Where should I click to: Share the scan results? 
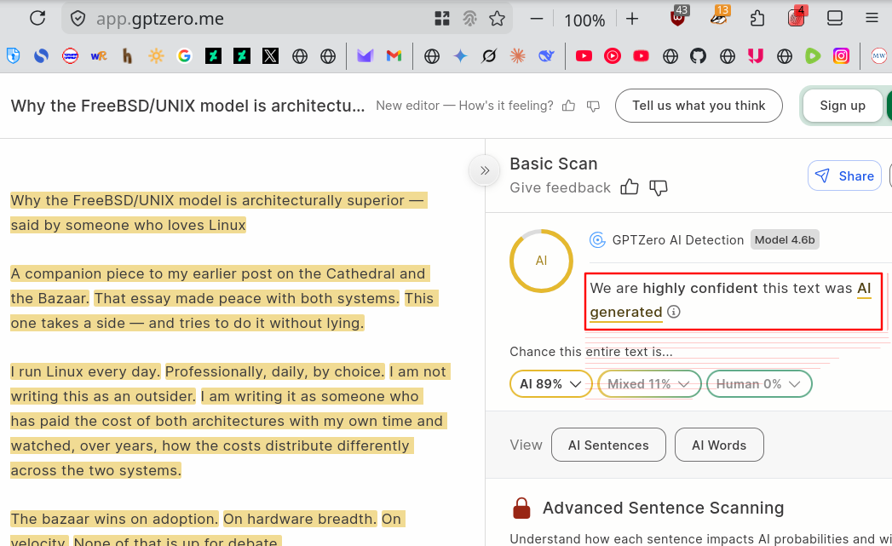pyautogui.click(x=844, y=175)
